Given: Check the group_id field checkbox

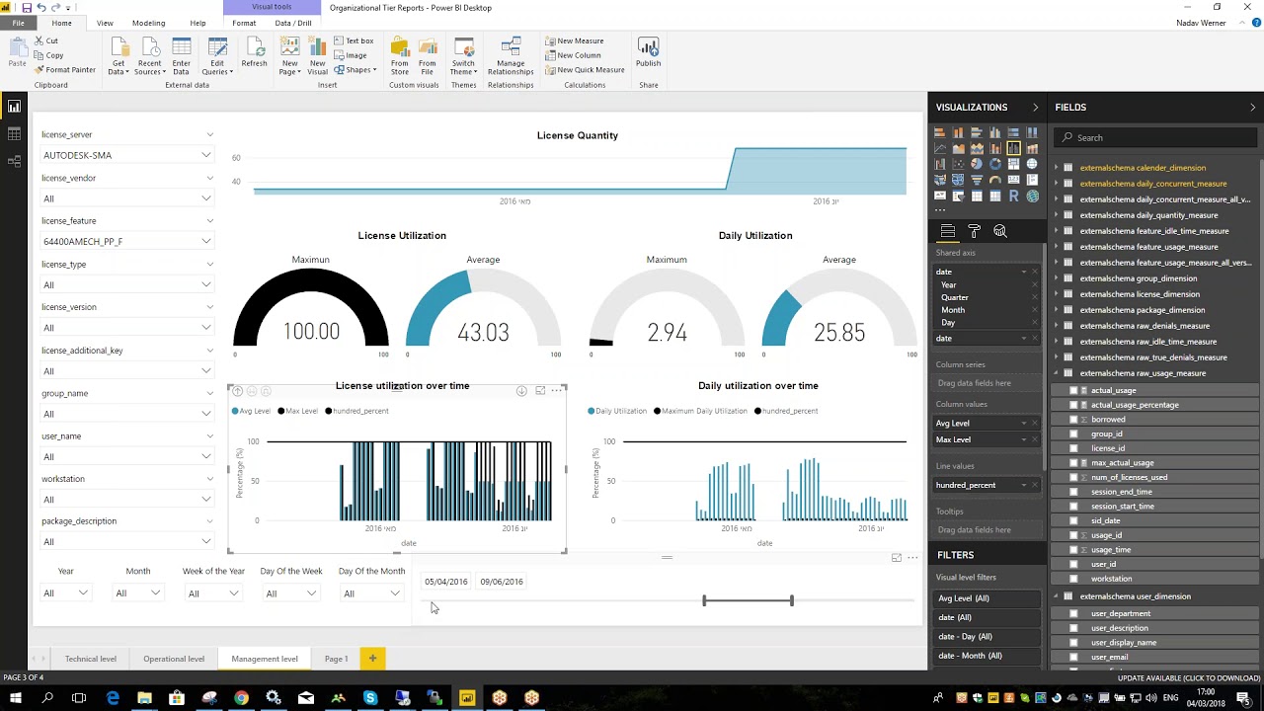Looking at the screenshot, I should click(x=1073, y=434).
